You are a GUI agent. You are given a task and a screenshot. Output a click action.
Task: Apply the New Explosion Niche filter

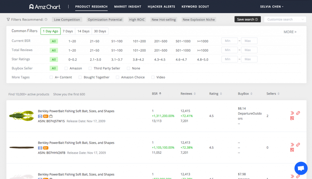pyautogui.click(x=199, y=19)
